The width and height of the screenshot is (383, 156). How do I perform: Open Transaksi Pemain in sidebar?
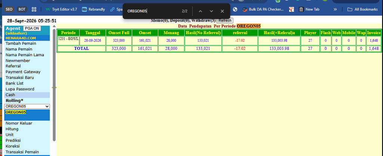point(22,152)
